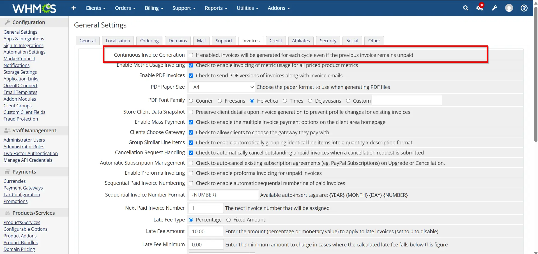Open Administrator Roles link
538x254 pixels.
click(x=24, y=147)
